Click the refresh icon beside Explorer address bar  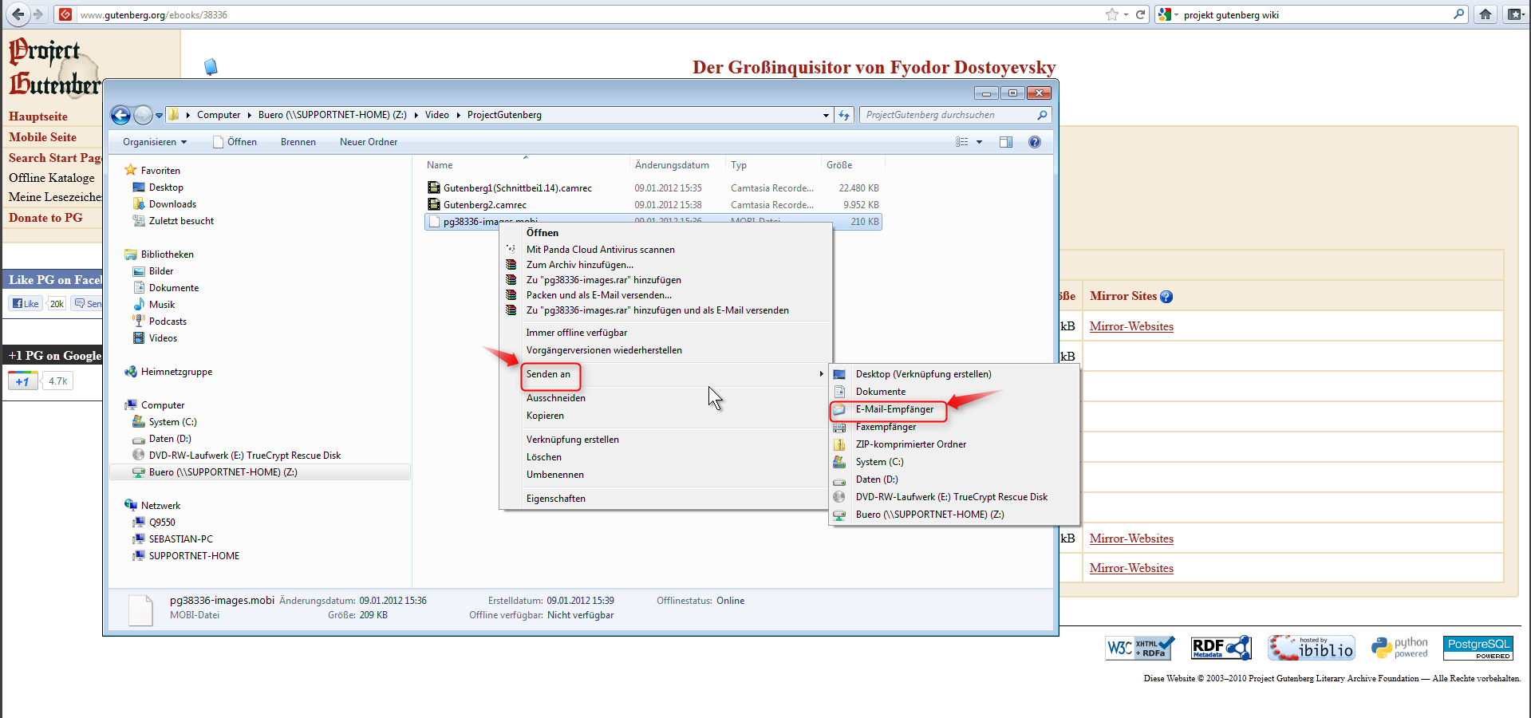pyautogui.click(x=844, y=115)
